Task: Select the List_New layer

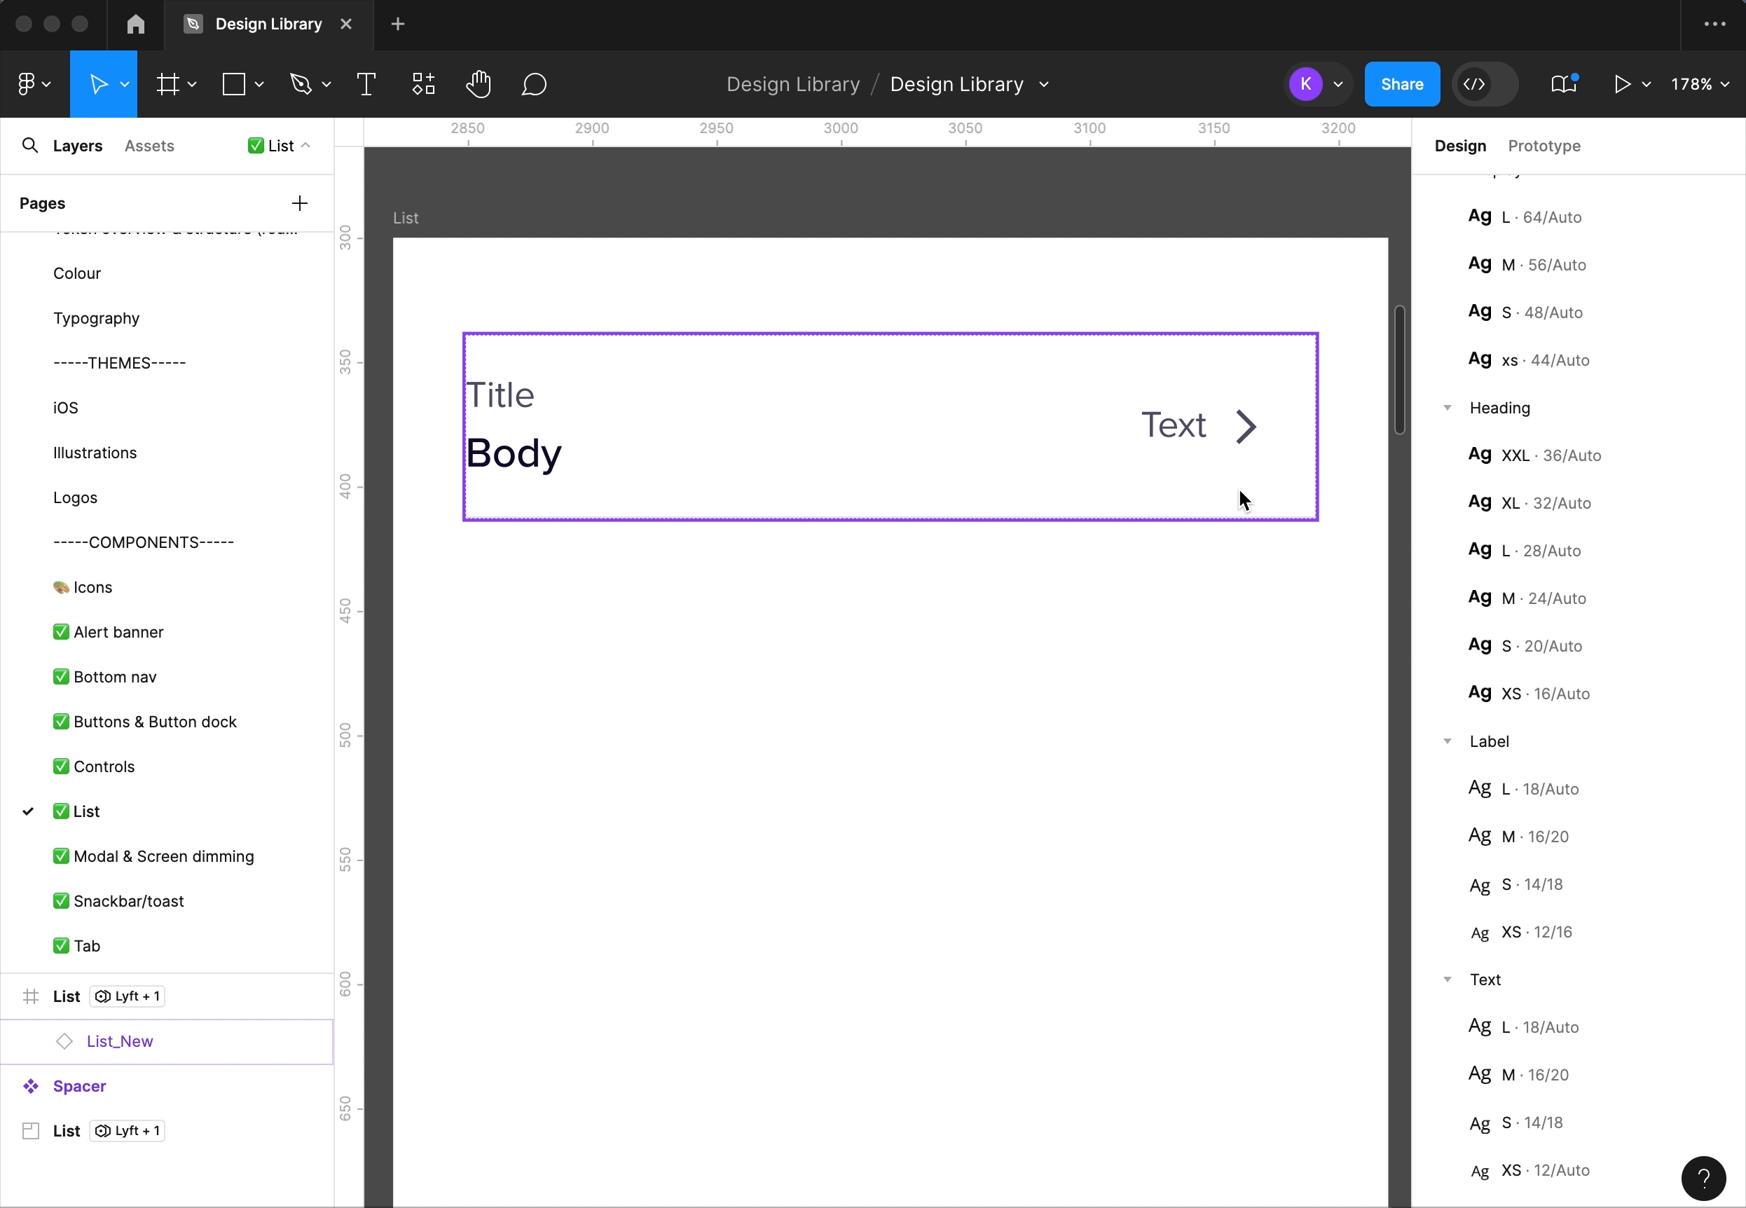Action: click(x=120, y=1041)
